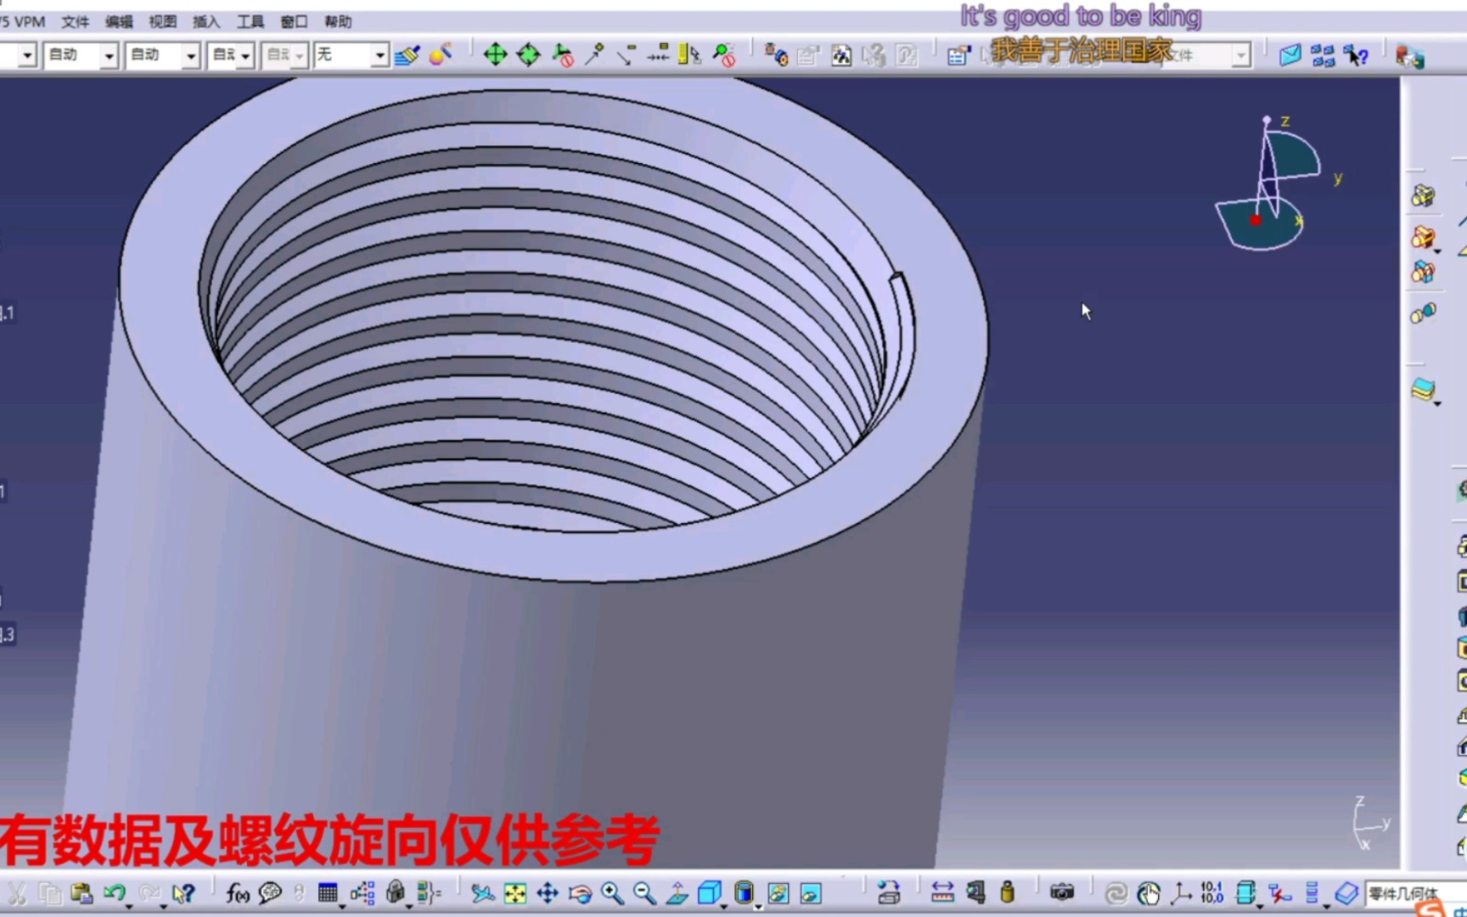This screenshot has width=1467, height=917.
Task: Open the 帮助 menu
Action: (x=338, y=21)
